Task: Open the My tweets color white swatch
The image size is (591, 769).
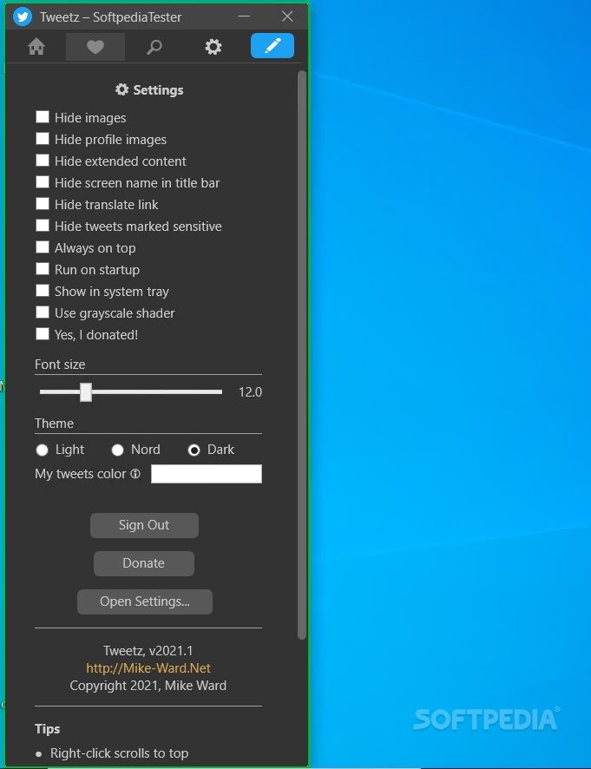Action: 207,474
